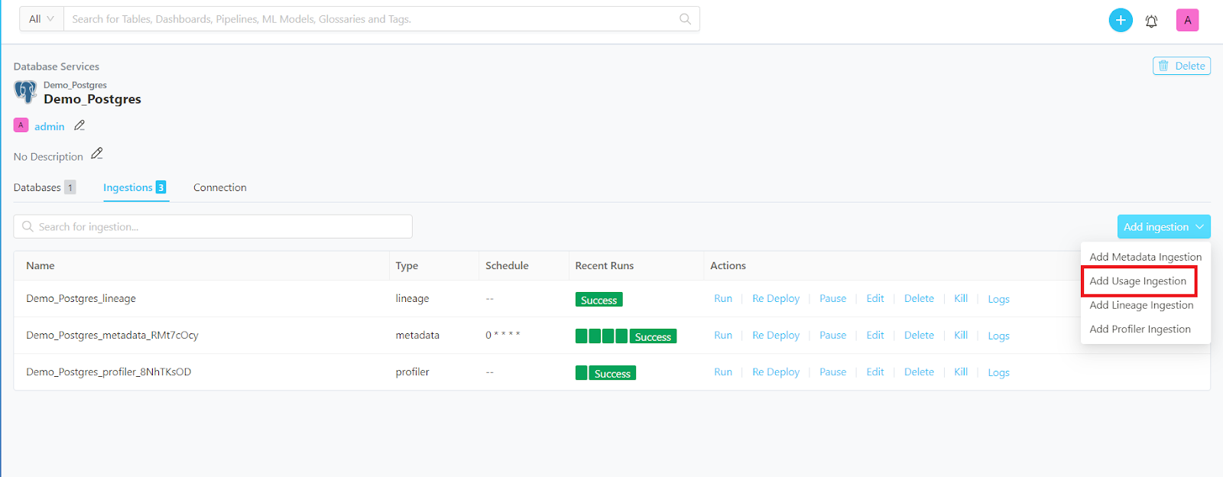Select Add Metadata Ingestion option
1223x477 pixels.
tap(1145, 257)
